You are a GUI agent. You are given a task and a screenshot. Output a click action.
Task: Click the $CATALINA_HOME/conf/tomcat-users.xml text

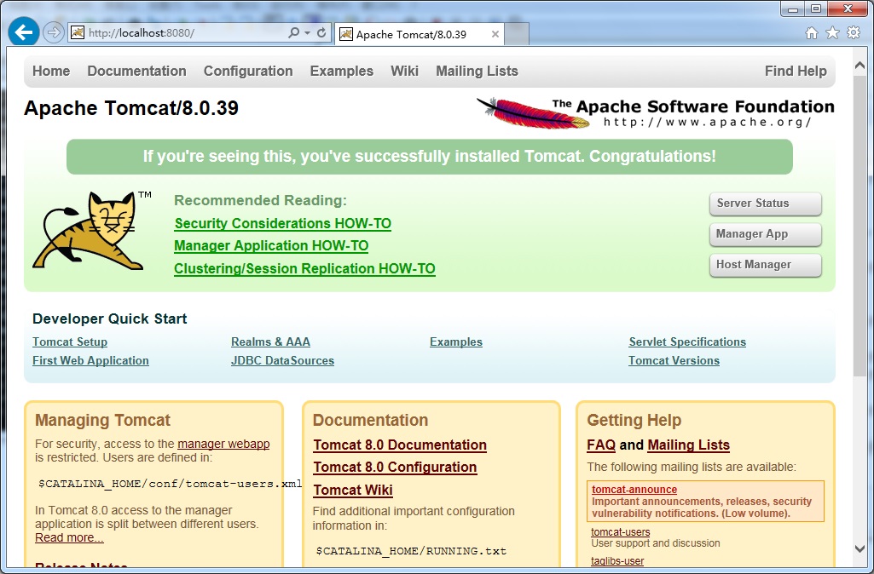click(x=170, y=483)
